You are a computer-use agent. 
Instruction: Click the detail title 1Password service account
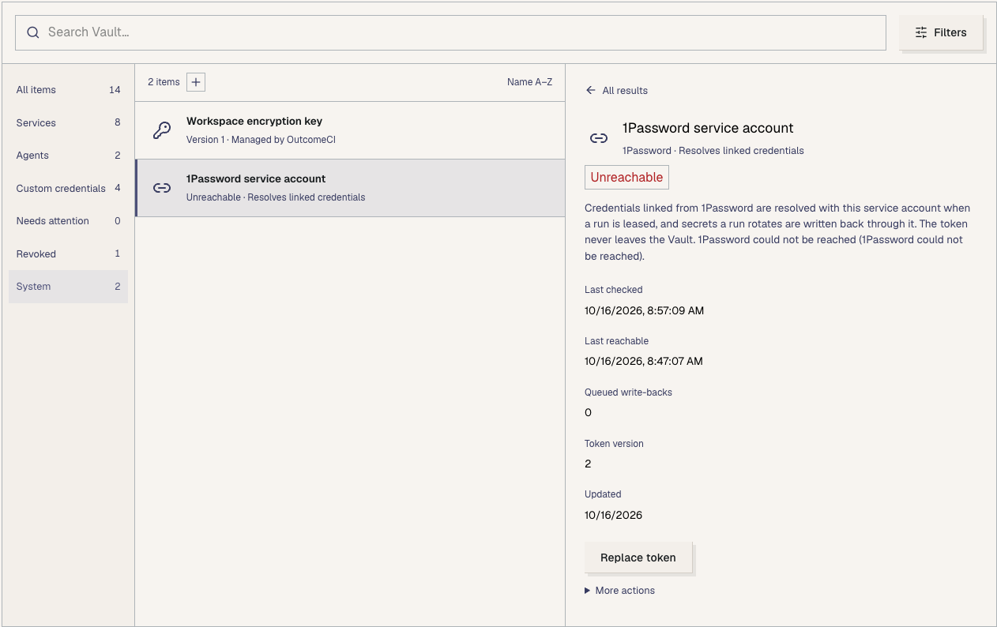click(708, 128)
